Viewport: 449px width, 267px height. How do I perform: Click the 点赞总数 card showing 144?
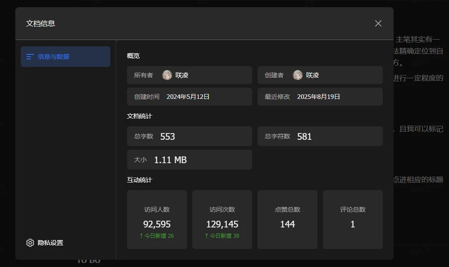click(x=287, y=219)
